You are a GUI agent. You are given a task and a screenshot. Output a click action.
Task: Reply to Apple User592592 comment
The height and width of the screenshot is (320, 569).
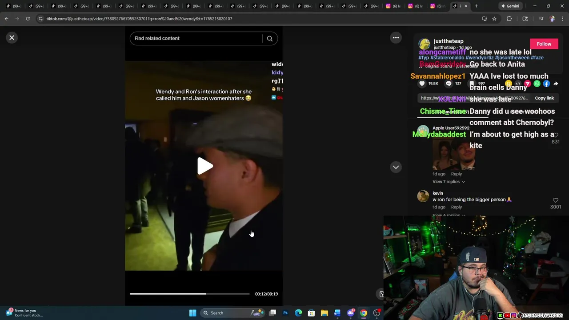click(456, 174)
